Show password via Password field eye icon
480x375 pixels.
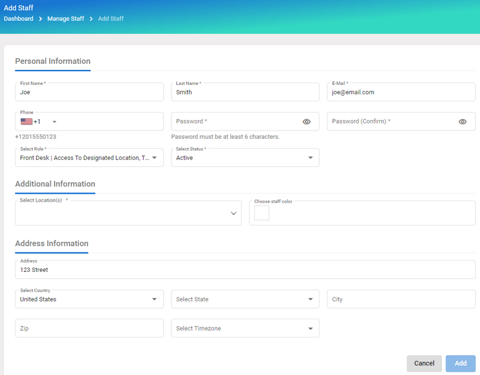307,122
